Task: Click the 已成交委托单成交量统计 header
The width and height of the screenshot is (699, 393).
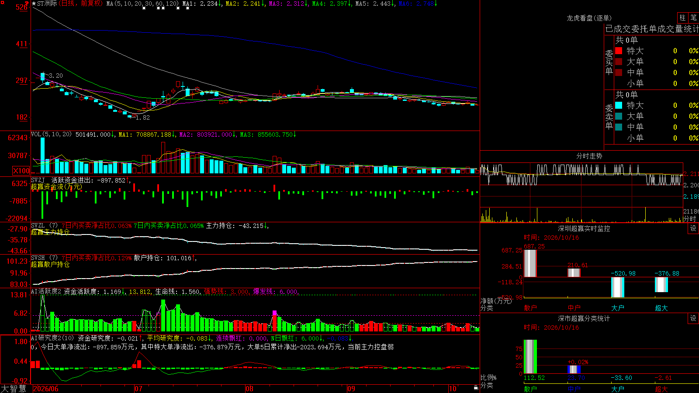Action: click(652, 29)
